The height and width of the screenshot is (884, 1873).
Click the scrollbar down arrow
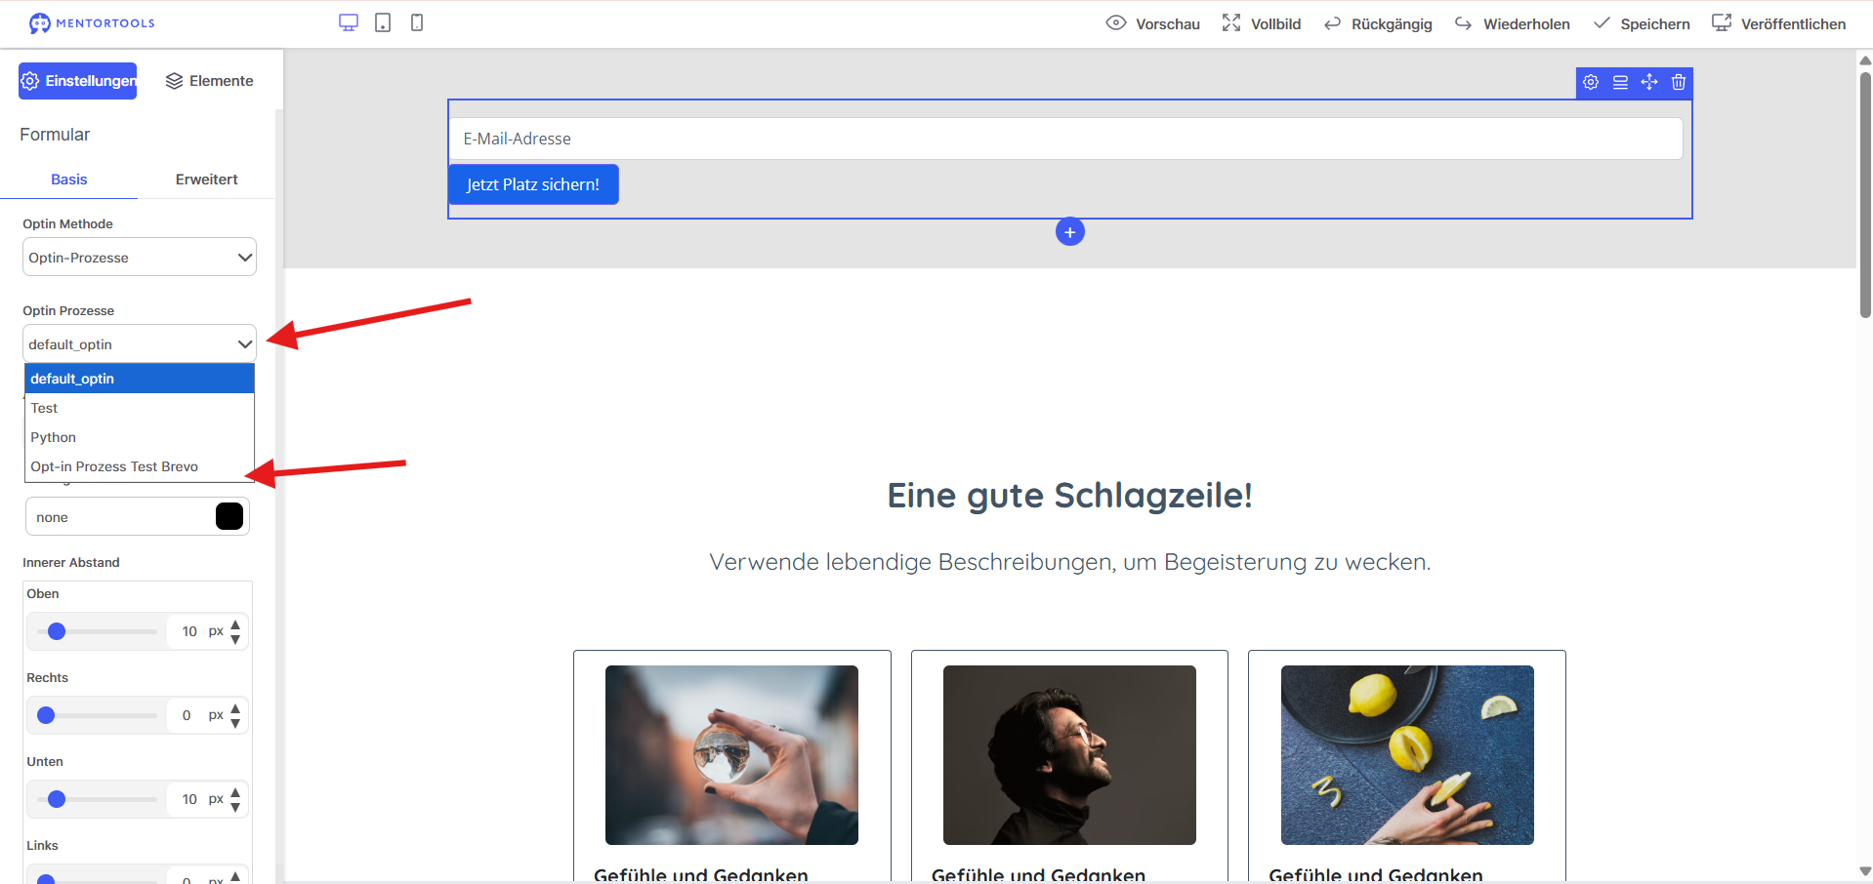[x=1865, y=871]
